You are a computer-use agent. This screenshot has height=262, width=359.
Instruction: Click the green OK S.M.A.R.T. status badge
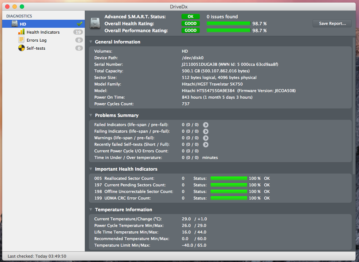click(190, 16)
